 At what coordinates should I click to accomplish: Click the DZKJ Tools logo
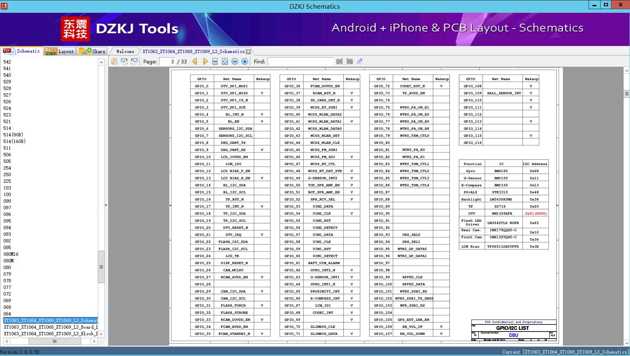tap(120, 29)
